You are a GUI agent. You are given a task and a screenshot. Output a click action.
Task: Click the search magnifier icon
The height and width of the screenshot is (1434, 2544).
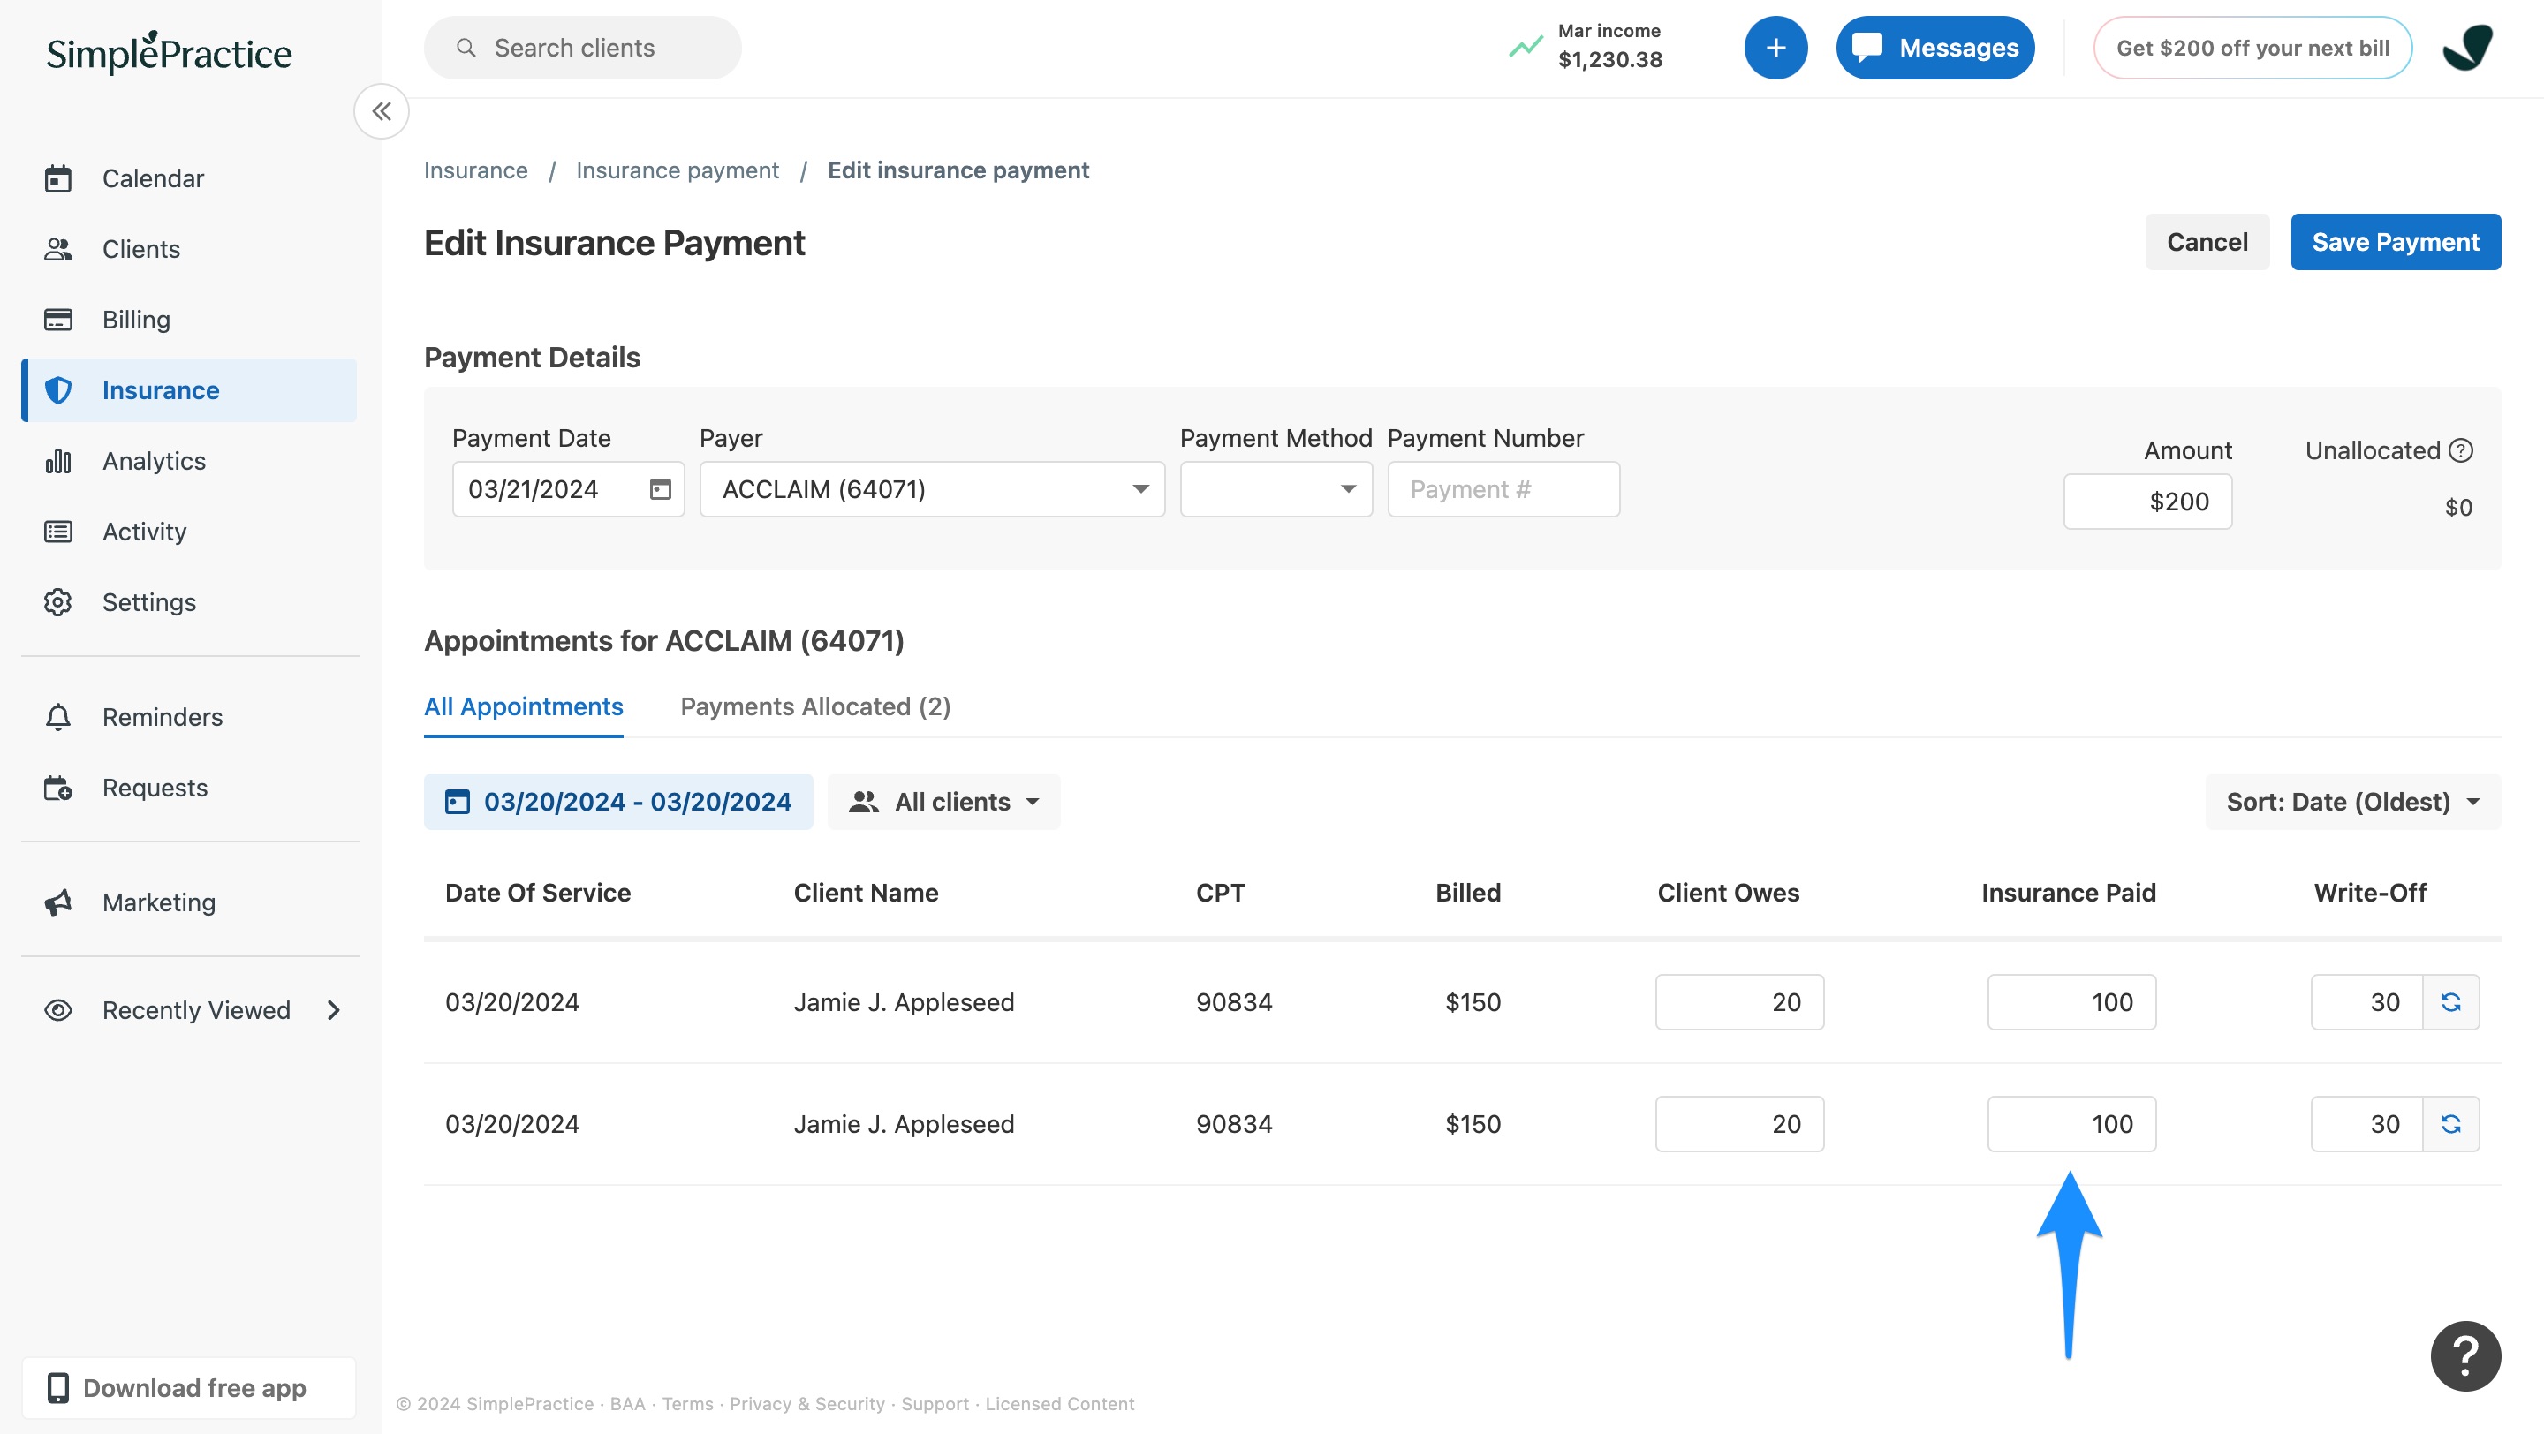(x=466, y=48)
